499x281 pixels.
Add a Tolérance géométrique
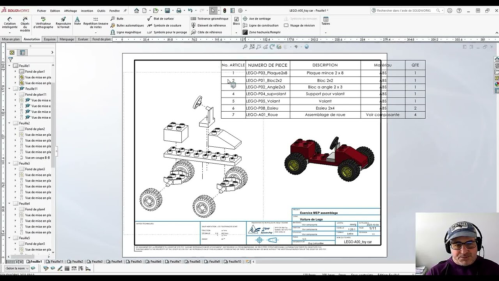click(x=210, y=19)
